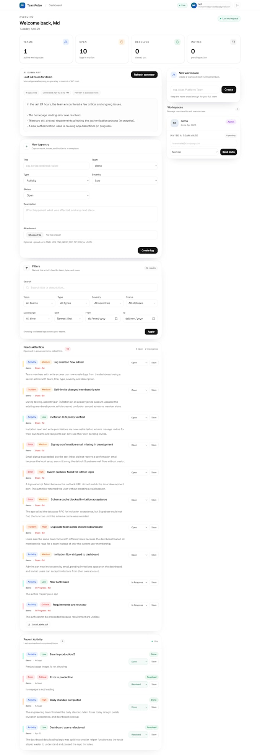Open the Member role dropdown for invite
Viewport: 260px width, 755px height.
[x=194, y=152]
